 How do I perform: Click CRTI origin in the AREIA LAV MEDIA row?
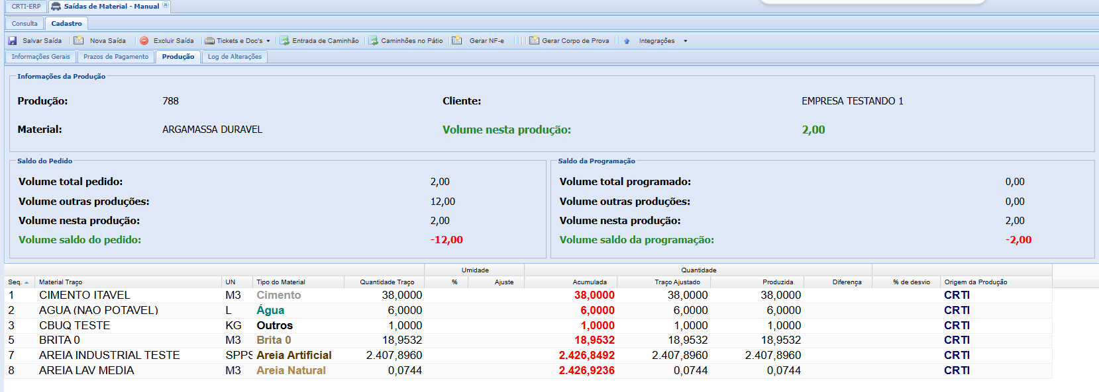click(957, 371)
